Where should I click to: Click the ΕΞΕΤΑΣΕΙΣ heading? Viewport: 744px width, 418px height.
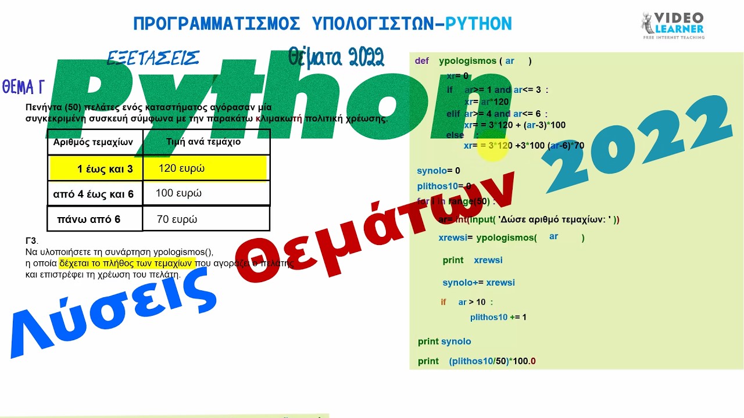click(153, 58)
